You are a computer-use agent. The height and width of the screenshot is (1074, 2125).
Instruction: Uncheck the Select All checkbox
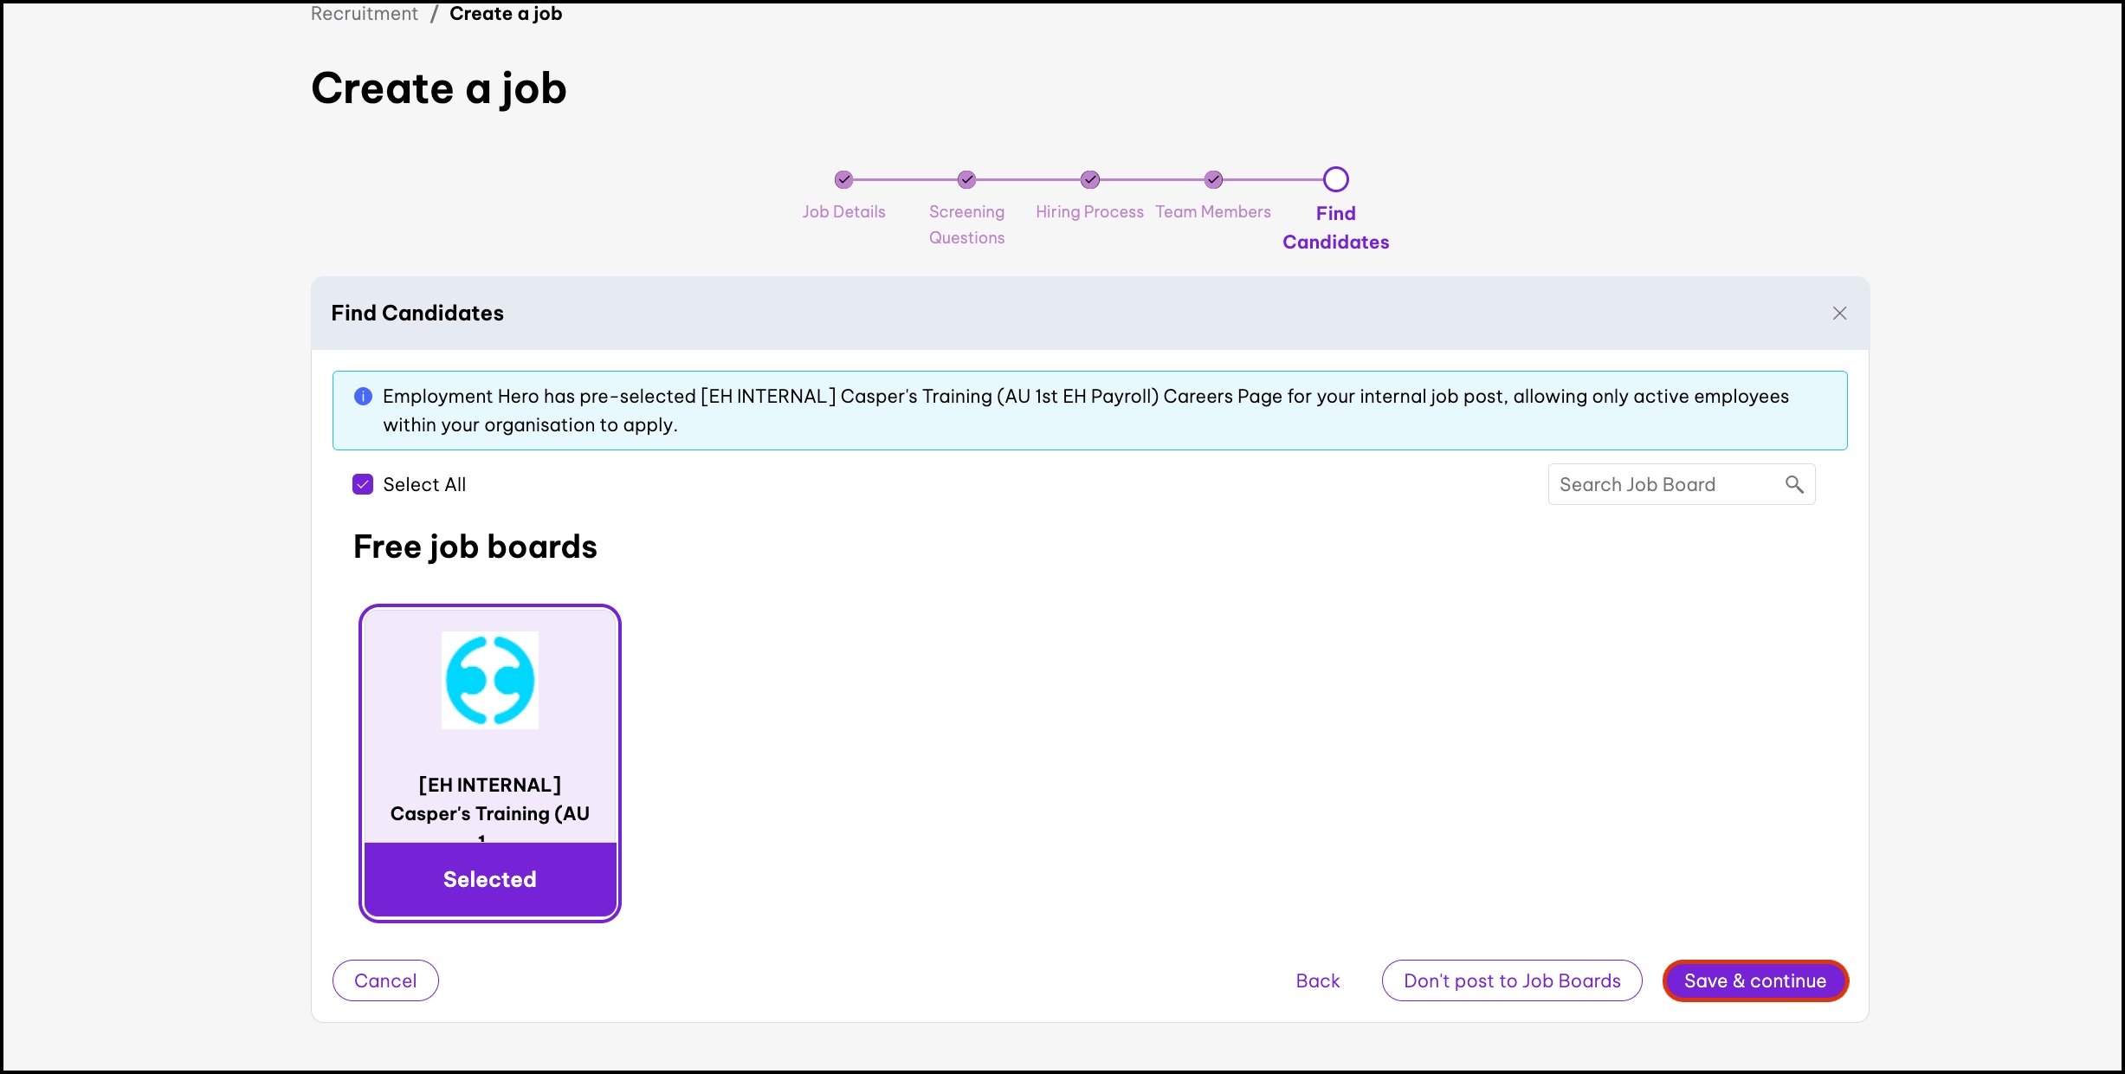click(363, 484)
